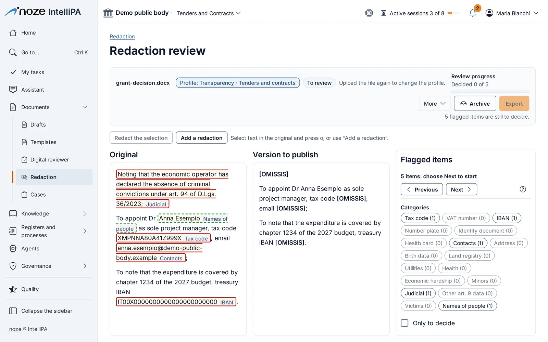This screenshot has height=342, width=548.
Task: Select the Cases sidebar item
Action: [x=54, y=194]
